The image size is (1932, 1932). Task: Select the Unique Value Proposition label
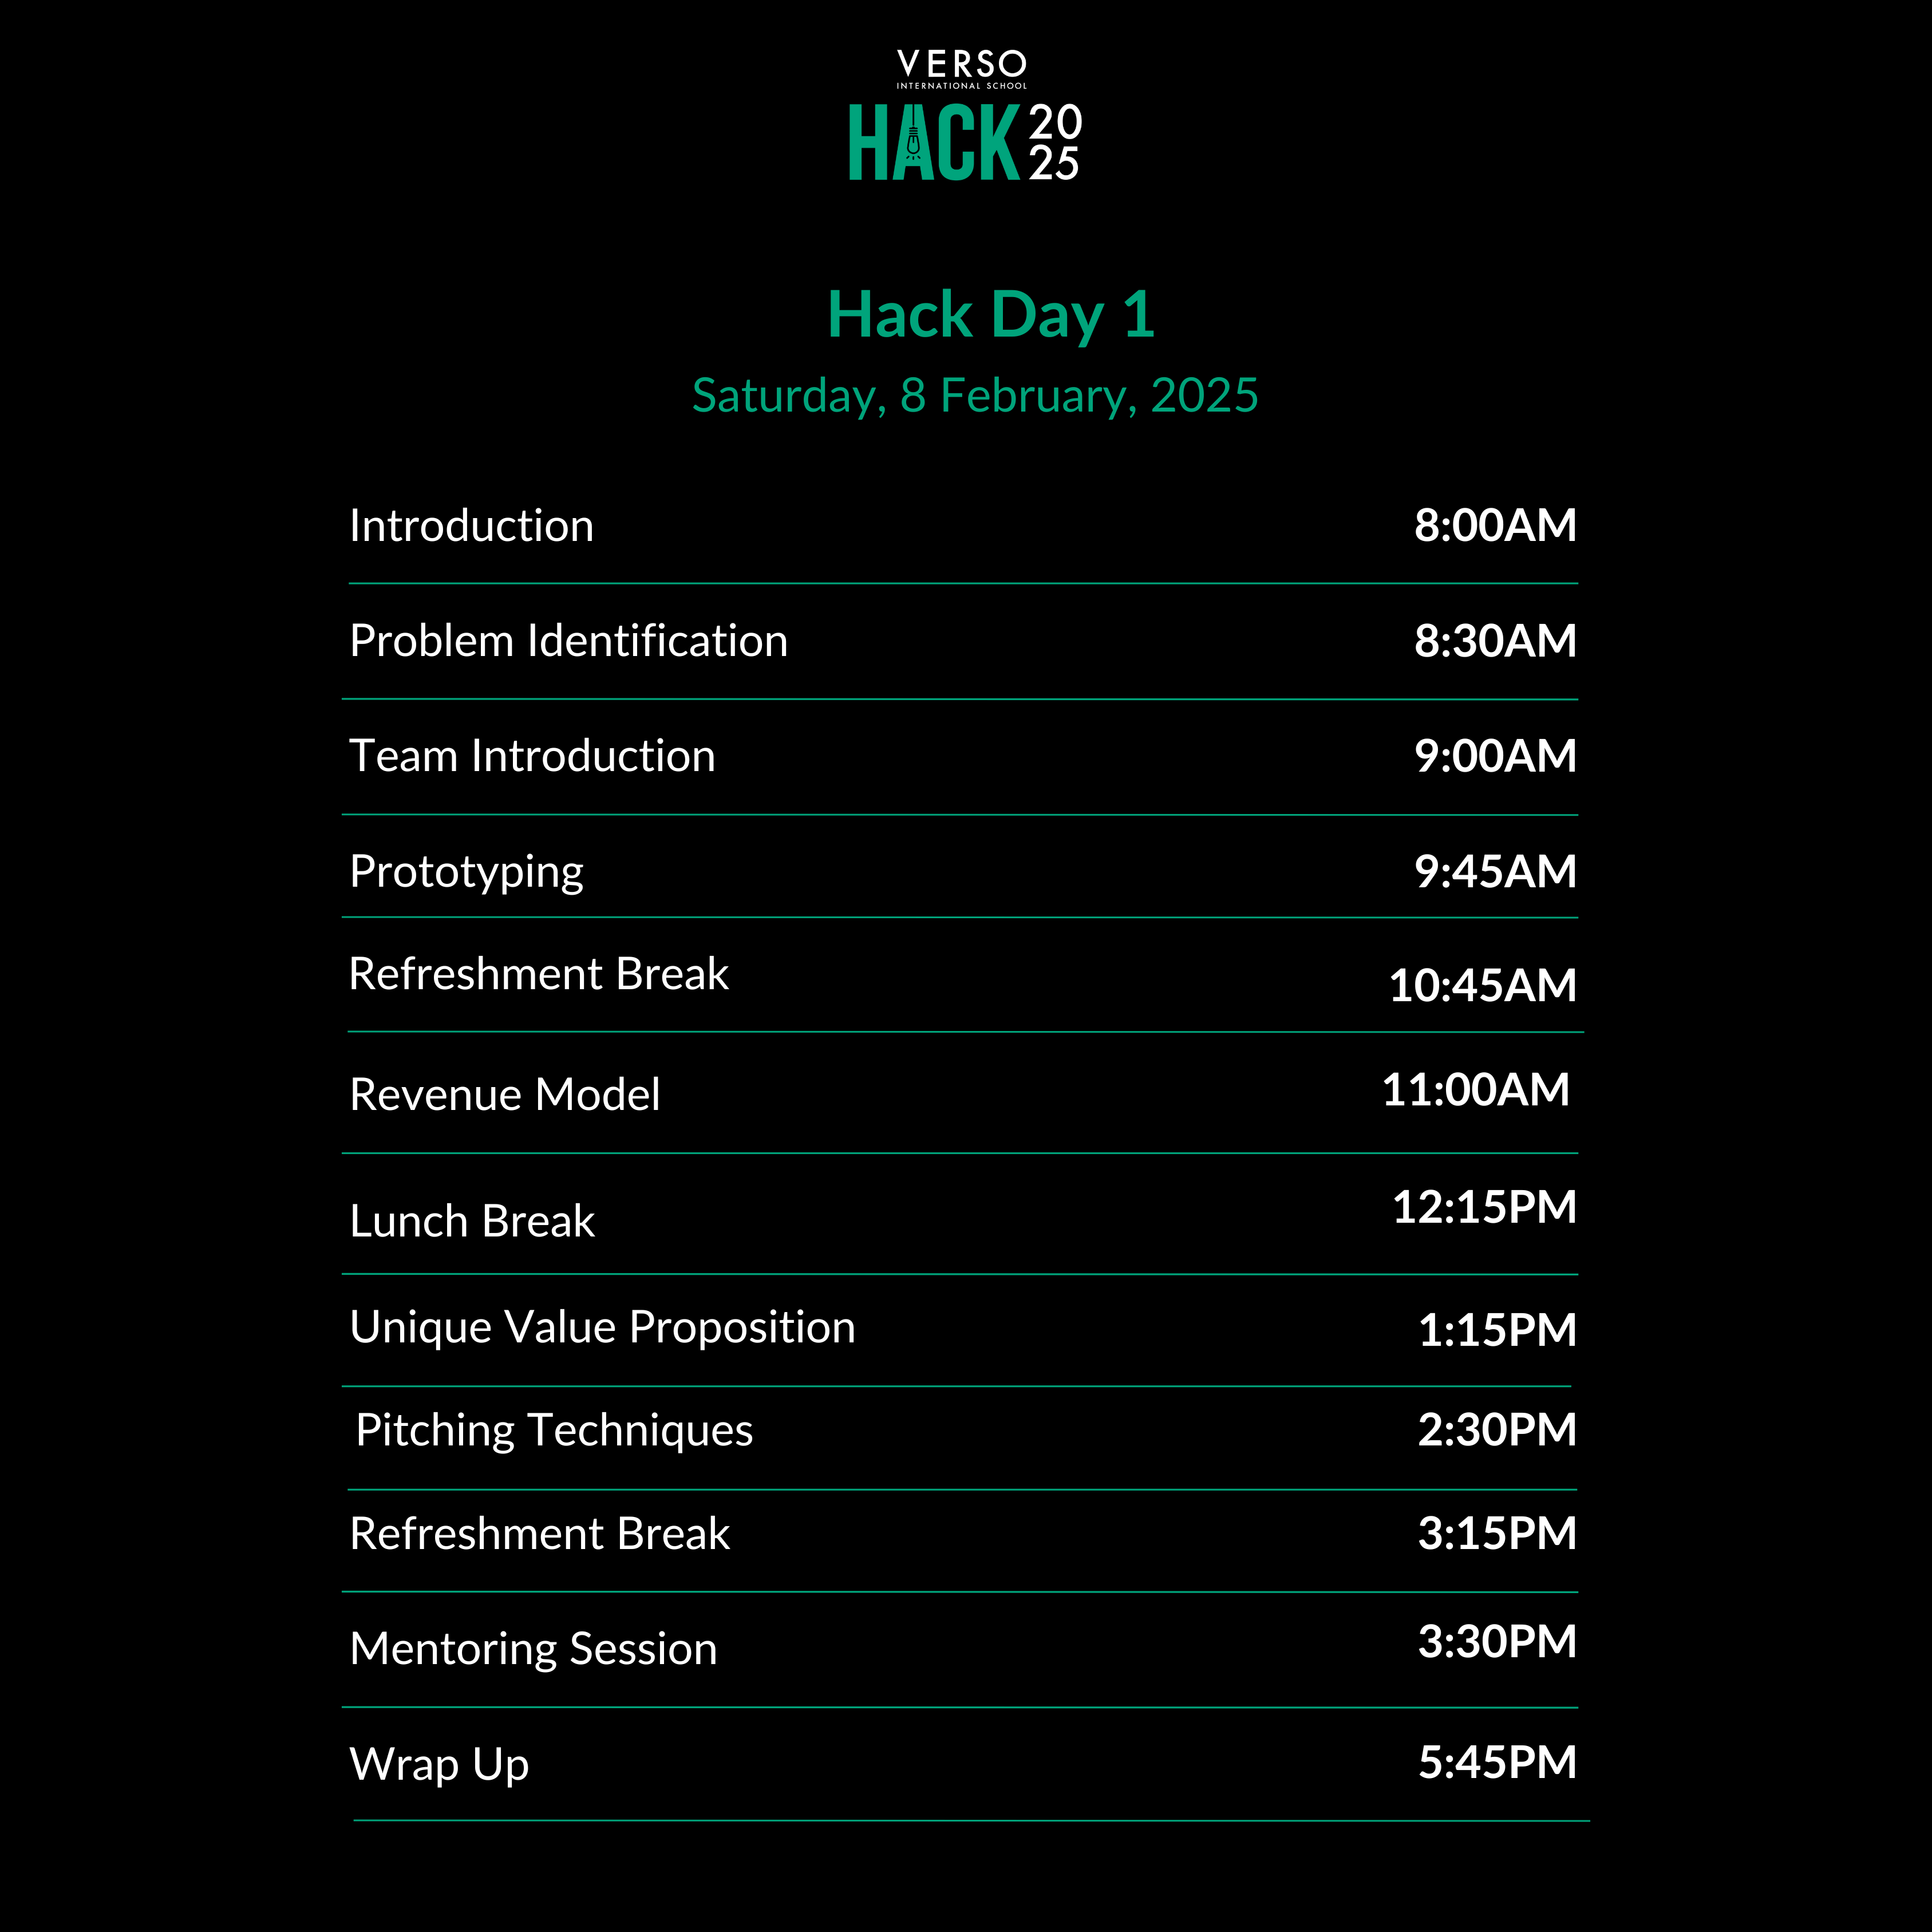(602, 1329)
